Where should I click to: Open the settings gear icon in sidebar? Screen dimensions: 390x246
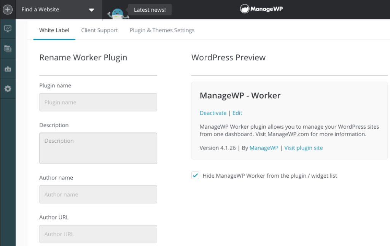pyautogui.click(x=8, y=89)
